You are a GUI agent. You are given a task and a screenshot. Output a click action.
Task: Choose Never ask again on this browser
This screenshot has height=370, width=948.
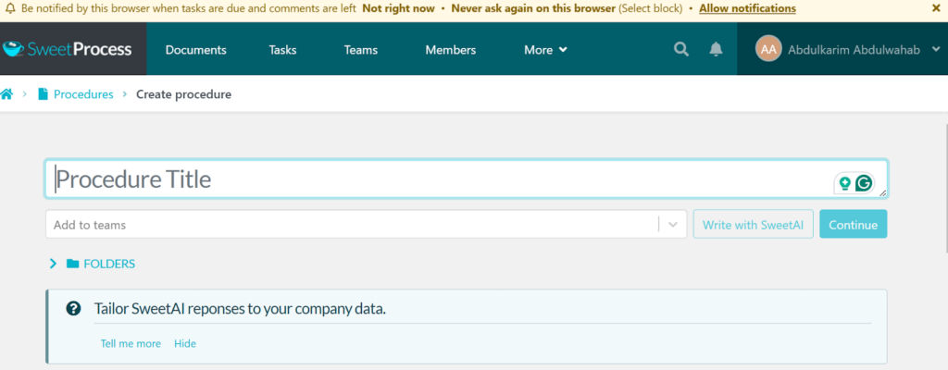point(533,8)
